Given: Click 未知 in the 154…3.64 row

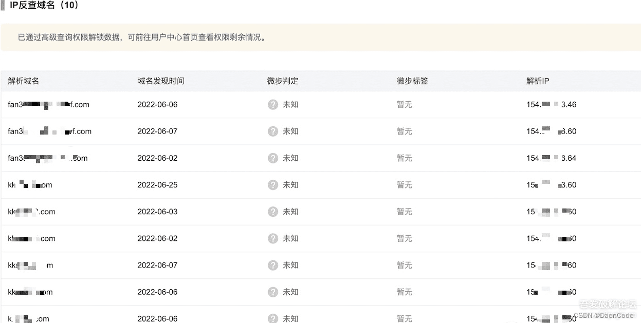Looking at the screenshot, I should click(290, 158).
